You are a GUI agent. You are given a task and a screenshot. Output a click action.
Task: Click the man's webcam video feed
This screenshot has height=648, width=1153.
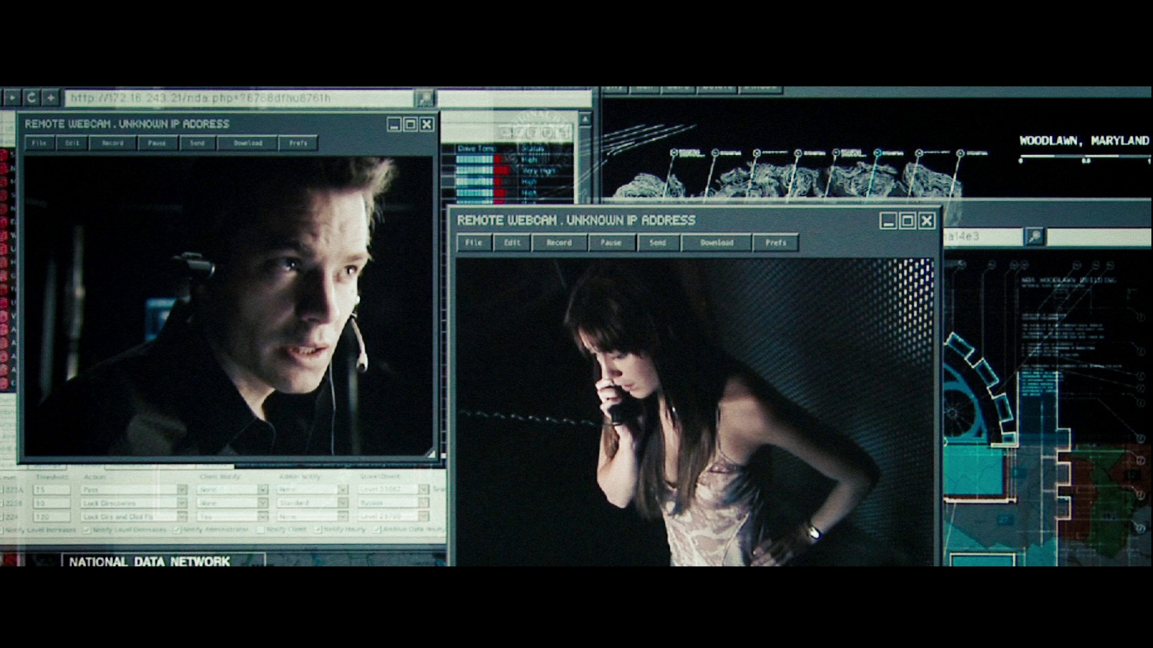tap(228, 306)
